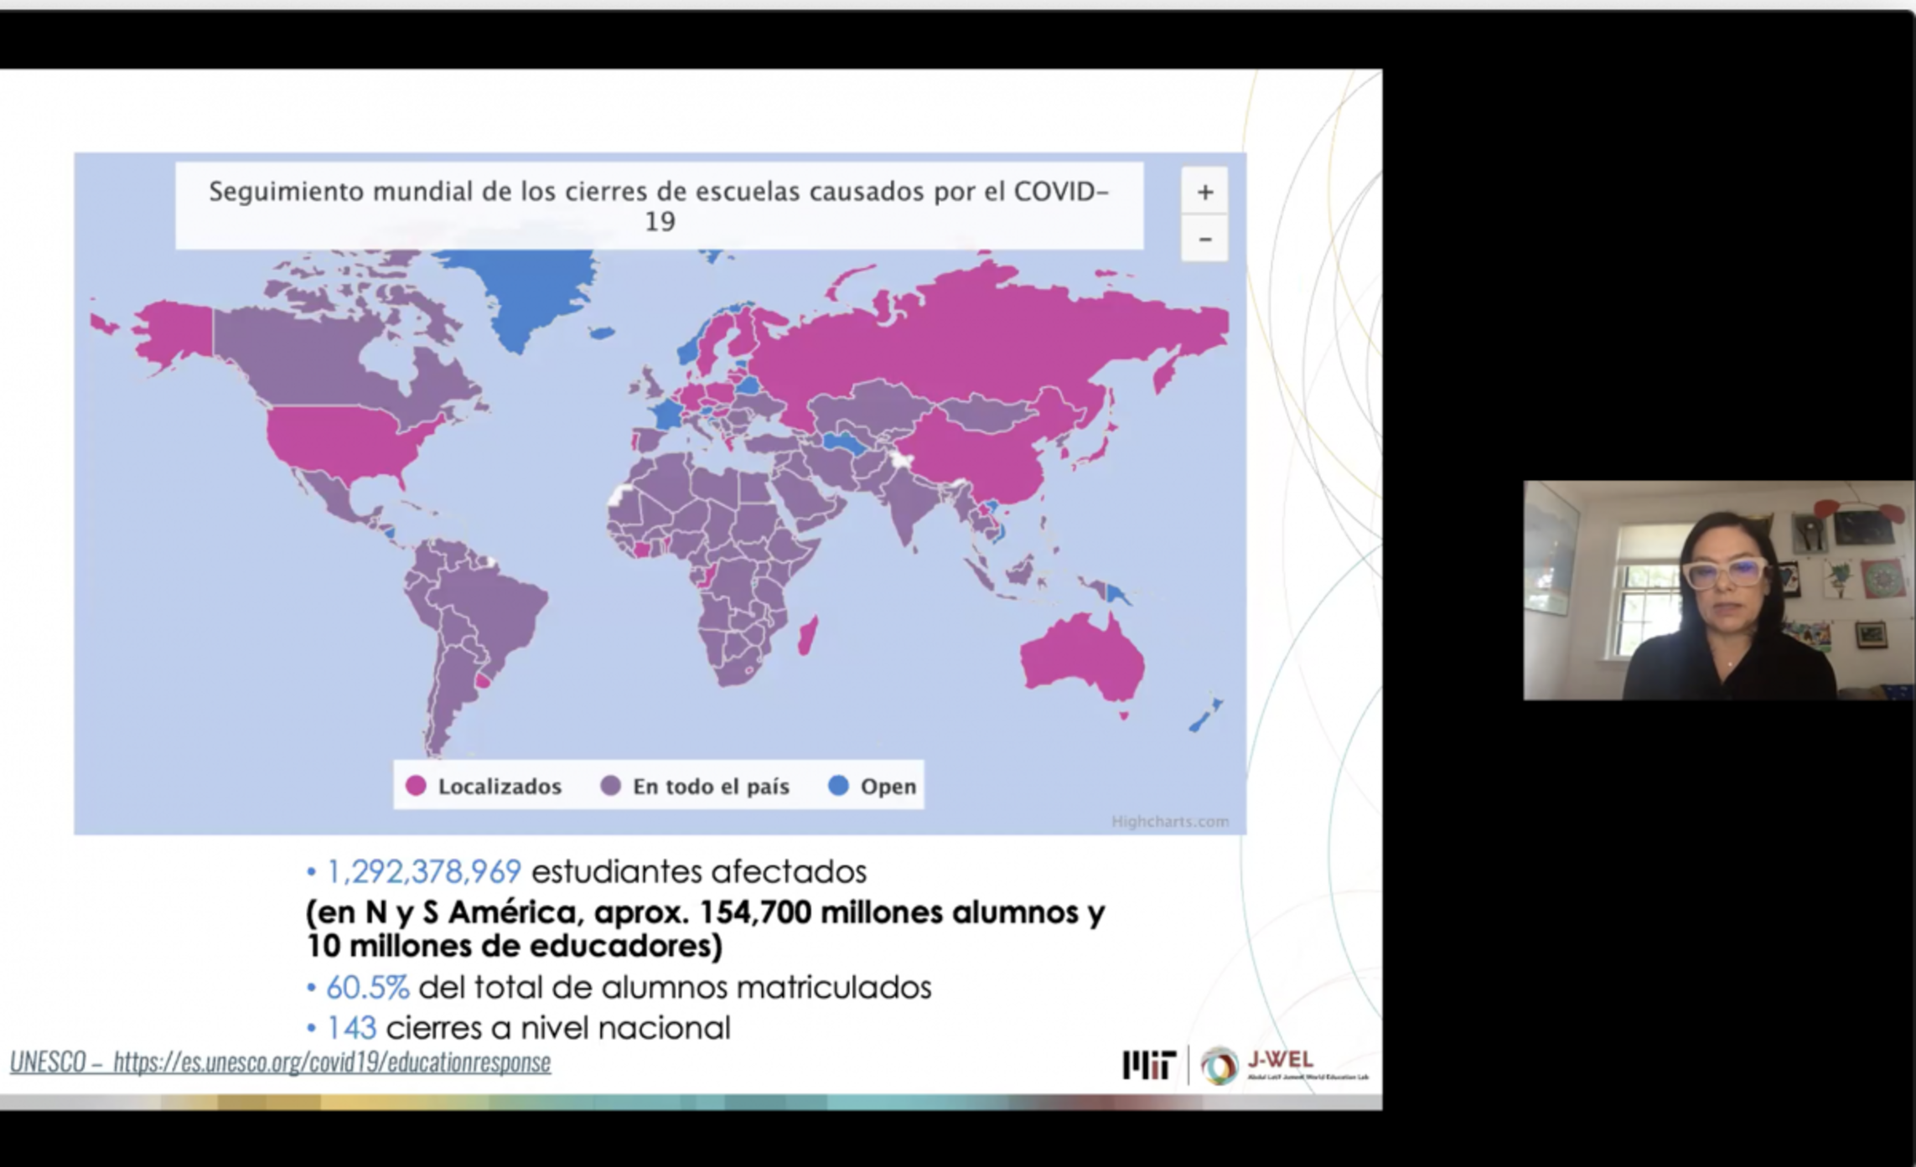Screen dimensions: 1916x1167
Task: Click the map title banner
Action: [659, 205]
